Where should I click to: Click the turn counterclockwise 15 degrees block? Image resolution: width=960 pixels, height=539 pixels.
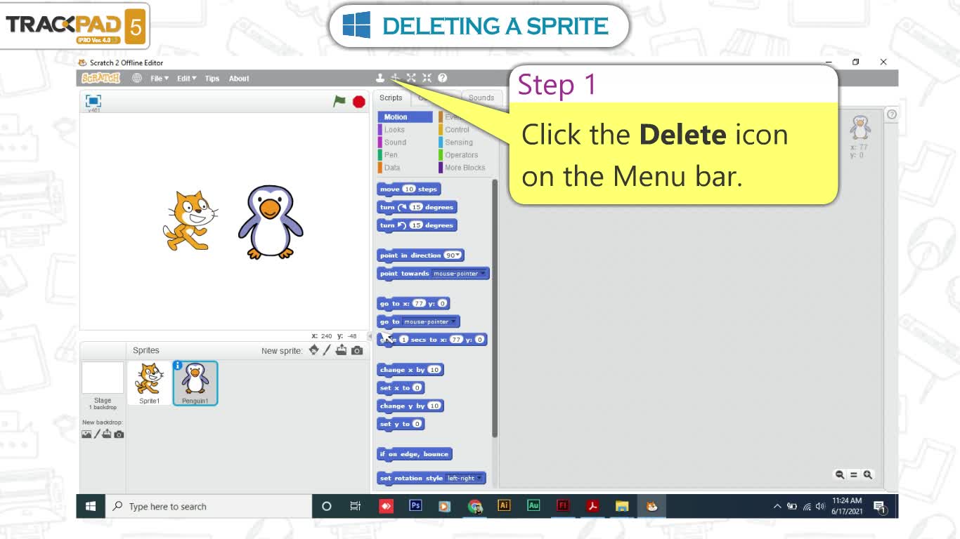click(x=417, y=225)
